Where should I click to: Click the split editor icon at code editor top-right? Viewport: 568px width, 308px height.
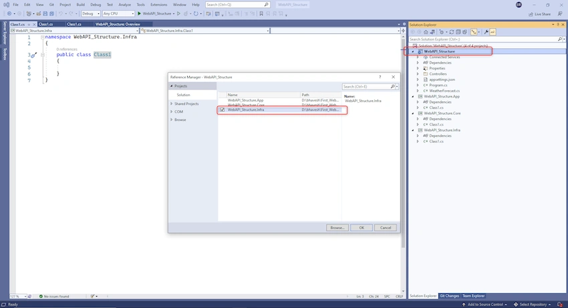[403, 31]
